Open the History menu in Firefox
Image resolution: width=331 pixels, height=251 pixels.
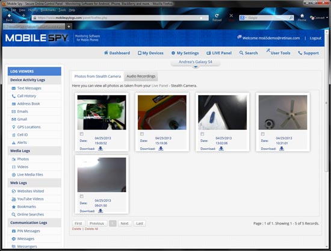pos(32,10)
